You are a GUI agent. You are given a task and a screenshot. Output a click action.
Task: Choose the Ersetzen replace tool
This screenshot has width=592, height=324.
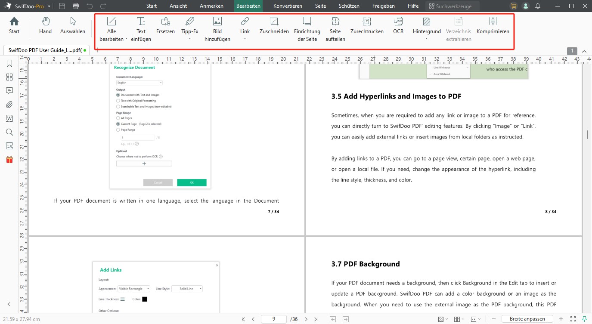pos(165,26)
